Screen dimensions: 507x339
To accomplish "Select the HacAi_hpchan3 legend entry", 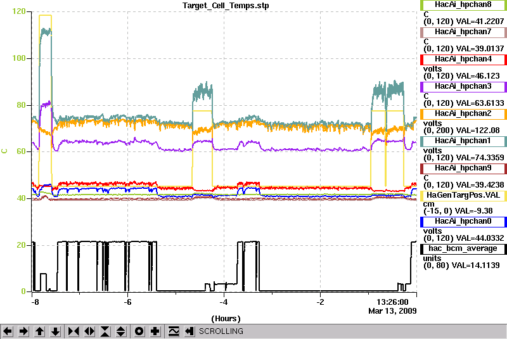I will pyautogui.click(x=463, y=87).
